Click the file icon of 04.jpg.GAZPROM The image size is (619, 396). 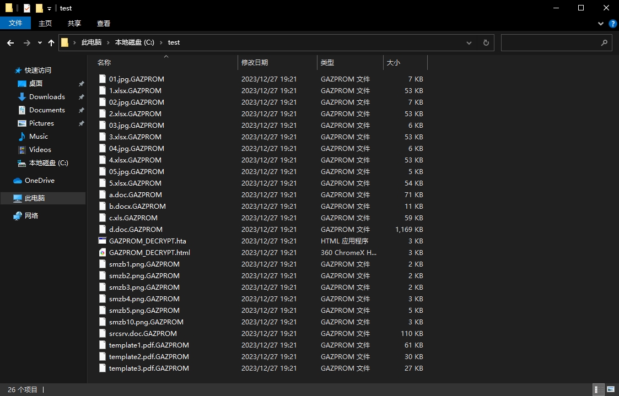coord(102,148)
